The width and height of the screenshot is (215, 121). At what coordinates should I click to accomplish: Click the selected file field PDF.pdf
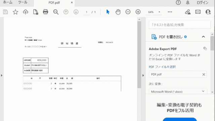point(178,74)
